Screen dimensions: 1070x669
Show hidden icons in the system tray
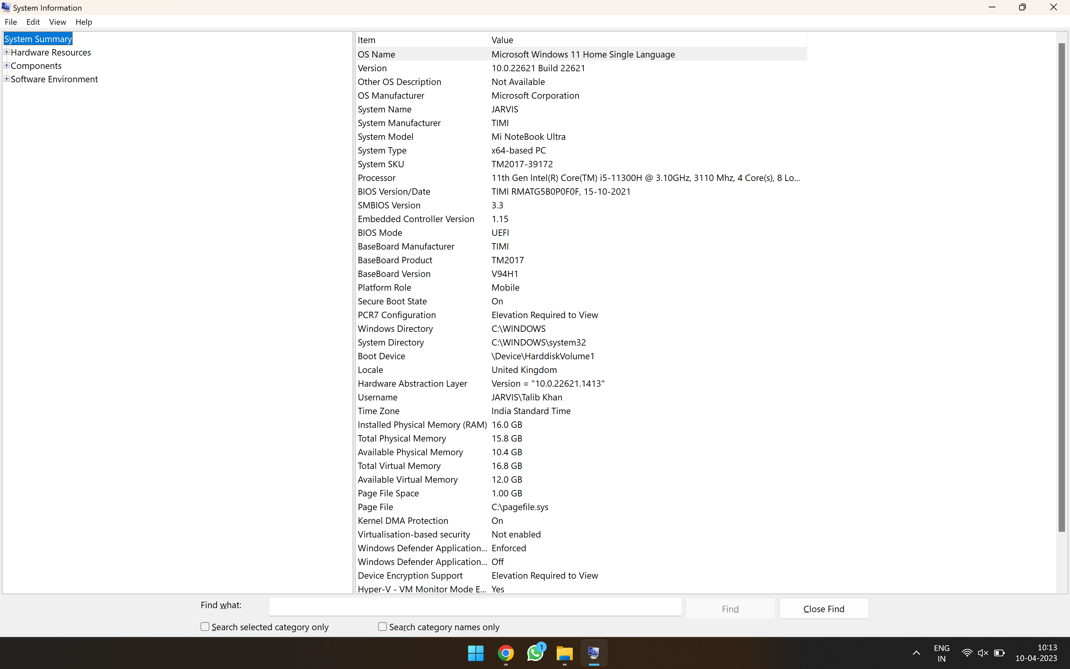click(x=916, y=653)
